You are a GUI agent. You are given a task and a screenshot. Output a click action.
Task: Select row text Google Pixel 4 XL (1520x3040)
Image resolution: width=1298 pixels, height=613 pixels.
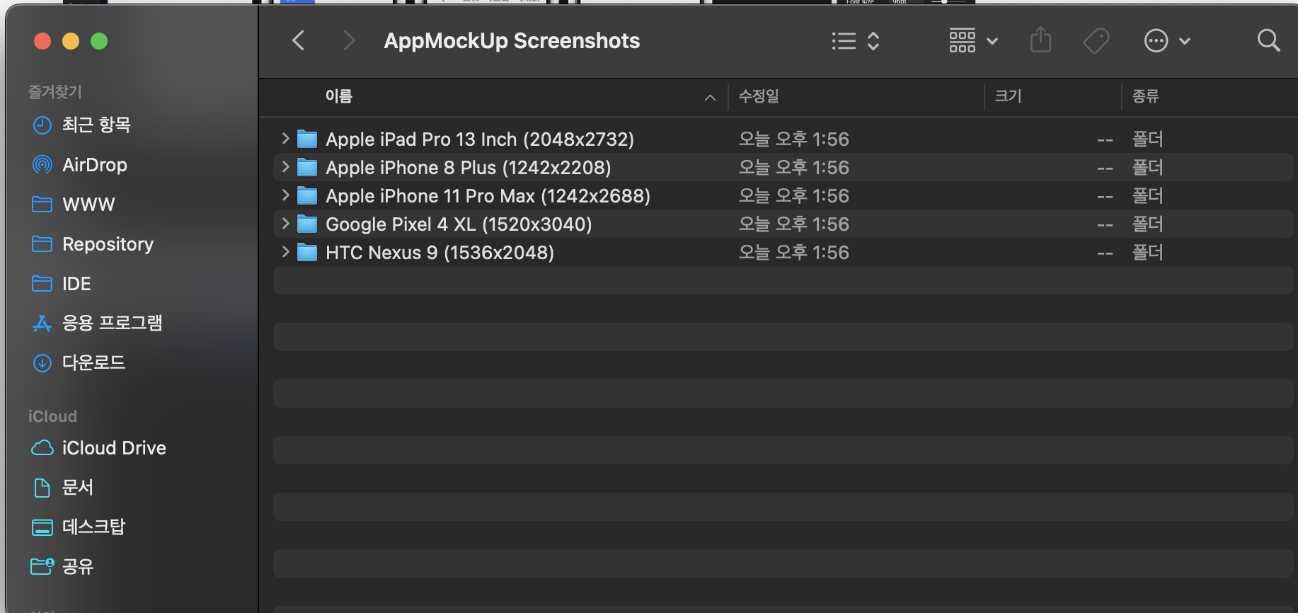(x=459, y=224)
